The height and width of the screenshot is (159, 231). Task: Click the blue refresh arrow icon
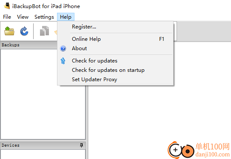pos(24,31)
